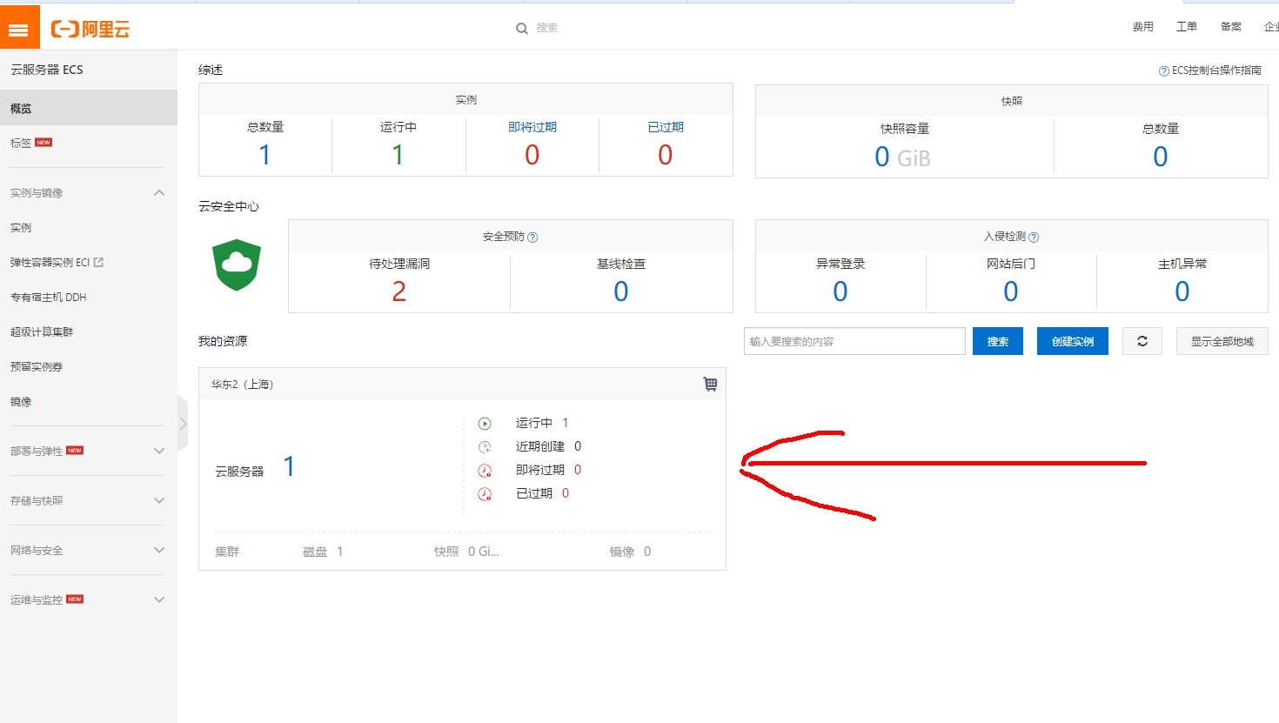Screen dimensions: 1279x723
Task: Click the 快照容量 0 GiB value
Action: pyautogui.click(x=902, y=157)
